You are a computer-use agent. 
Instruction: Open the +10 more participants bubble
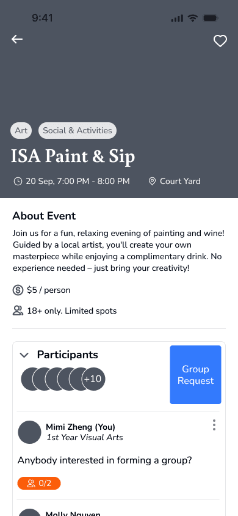[x=93, y=379]
